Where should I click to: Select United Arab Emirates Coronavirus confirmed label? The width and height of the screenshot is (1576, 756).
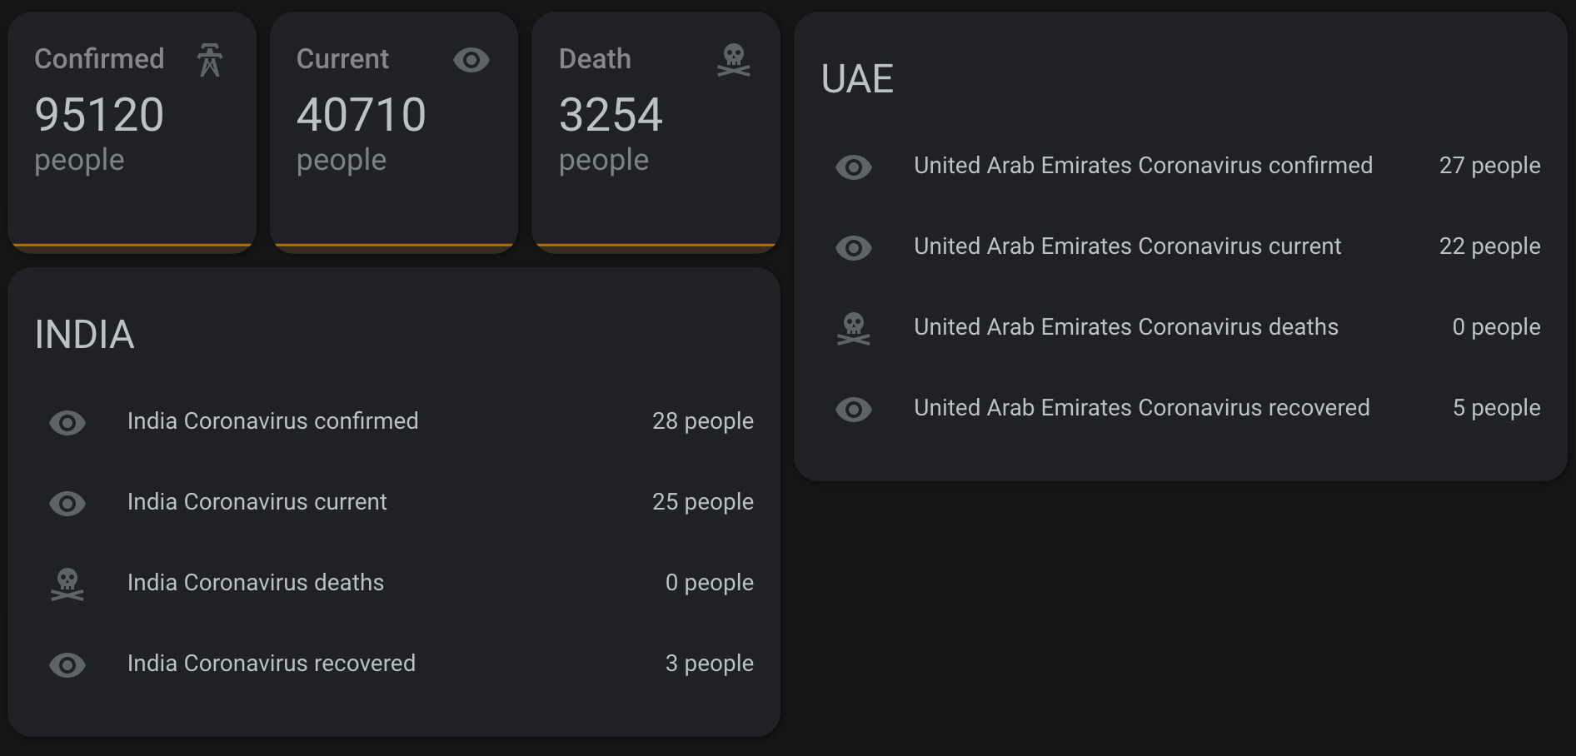1143,166
